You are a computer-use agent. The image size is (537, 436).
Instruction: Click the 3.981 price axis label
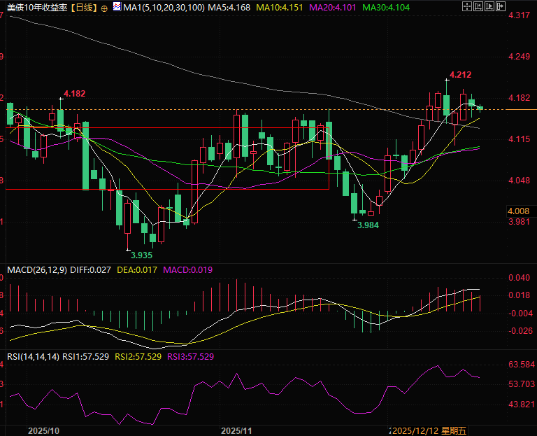pos(520,222)
